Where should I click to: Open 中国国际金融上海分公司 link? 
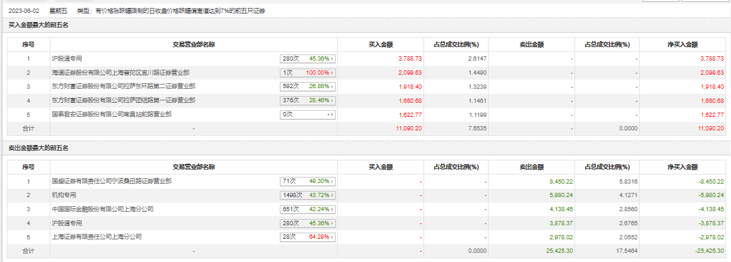pos(102,209)
